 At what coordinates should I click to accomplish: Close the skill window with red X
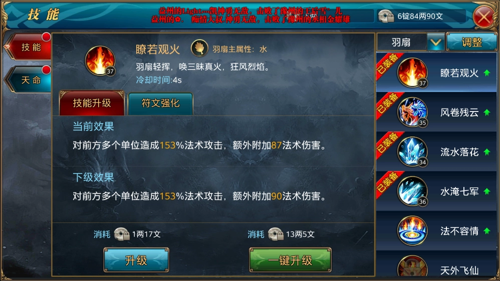click(484, 16)
